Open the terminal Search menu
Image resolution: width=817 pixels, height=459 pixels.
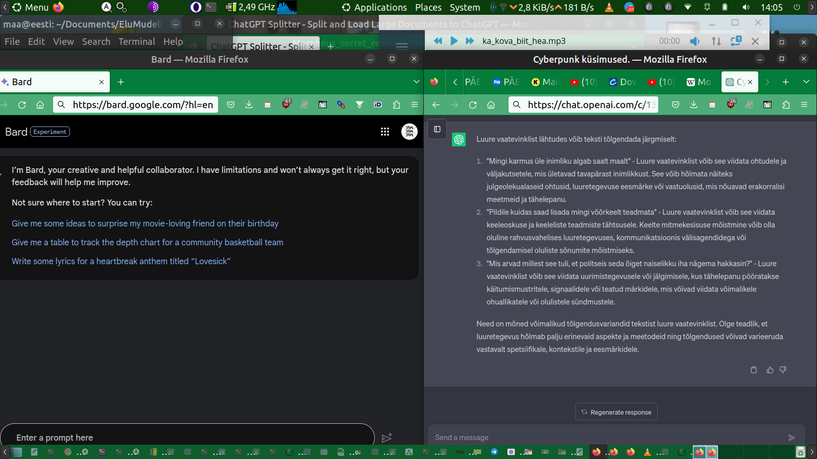point(96,41)
